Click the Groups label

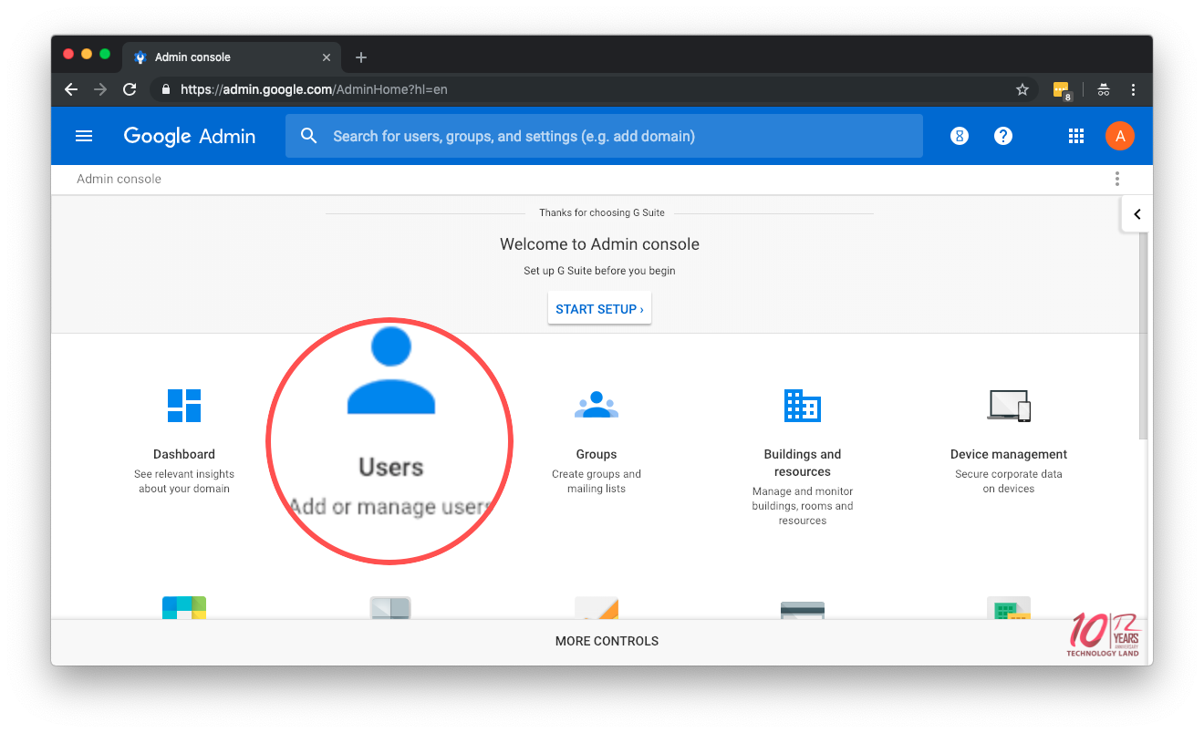pyautogui.click(x=597, y=454)
